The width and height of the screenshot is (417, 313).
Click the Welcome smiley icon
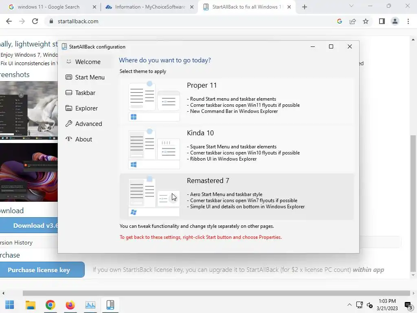tap(68, 62)
